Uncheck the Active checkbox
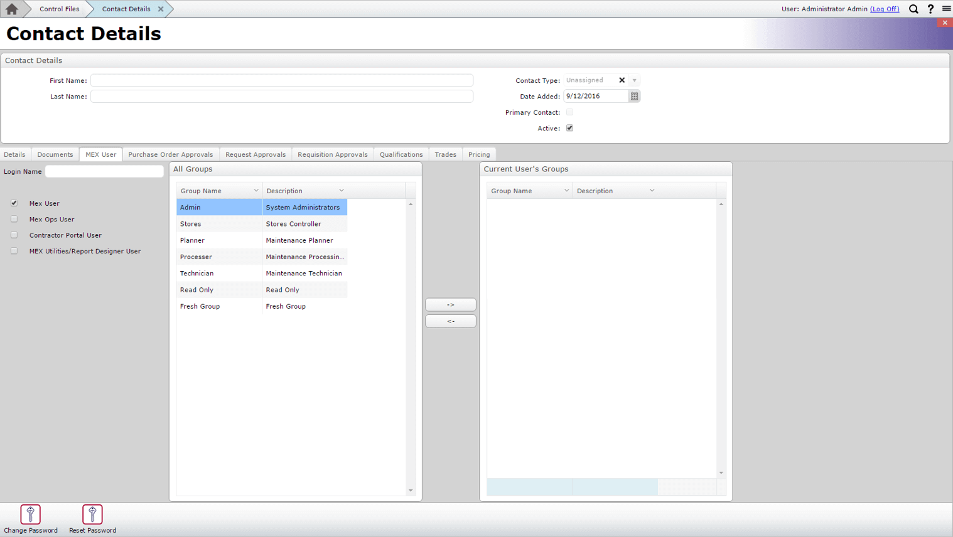This screenshot has width=953, height=537. (569, 128)
